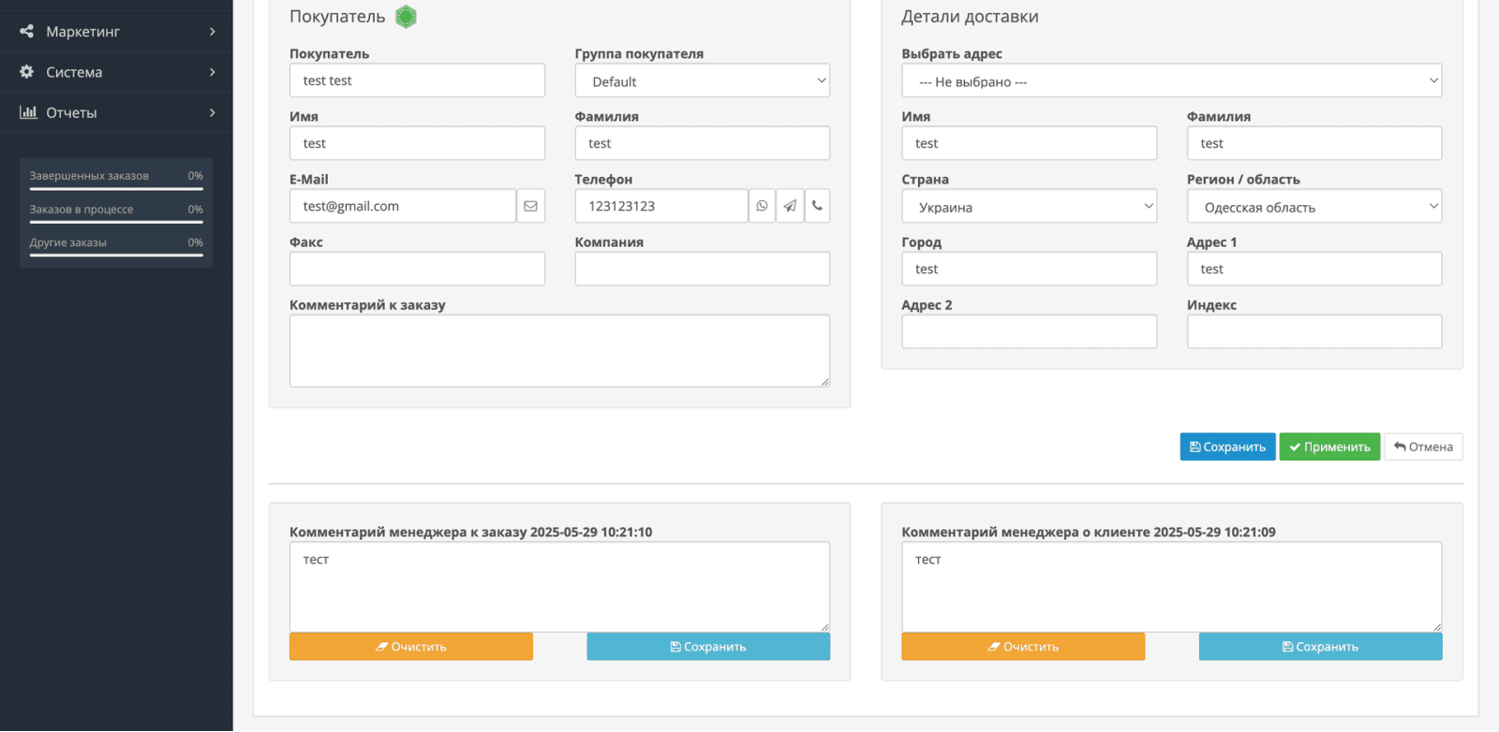Screen dimensions: 1499x732
Task: Focus the Телефон input 123123123
Action: 661,206
